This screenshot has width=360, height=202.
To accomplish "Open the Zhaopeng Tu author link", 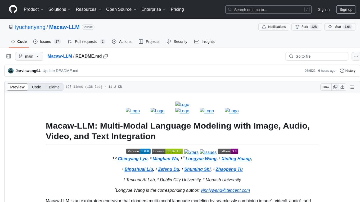I will pyautogui.click(x=229, y=169).
